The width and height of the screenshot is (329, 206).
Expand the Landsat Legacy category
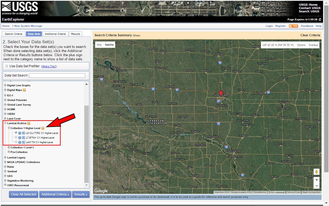click(5, 157)
